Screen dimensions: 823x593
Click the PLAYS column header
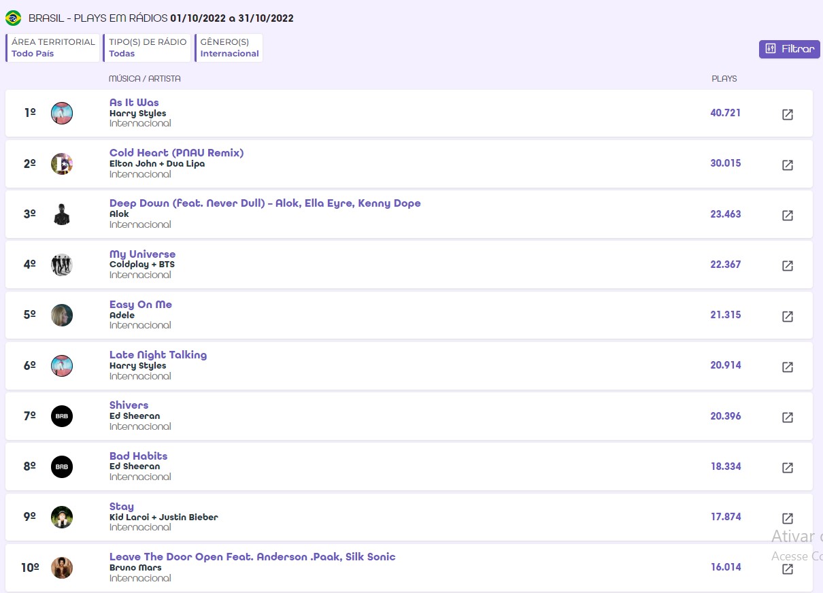[x=724, y=79]
